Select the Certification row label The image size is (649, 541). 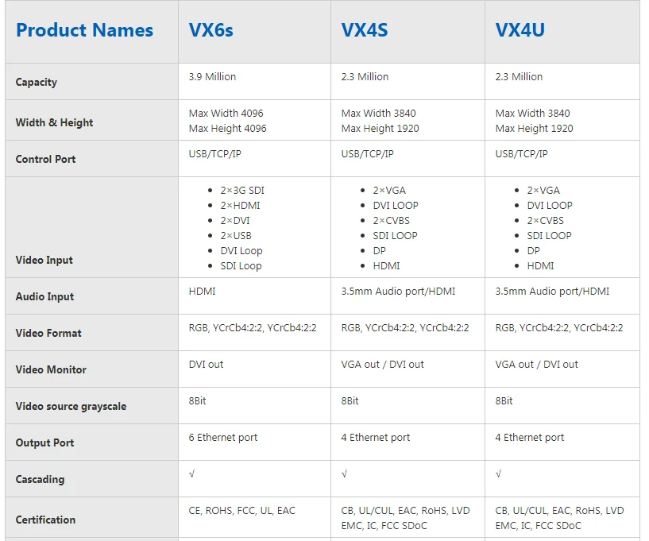(45, 520)
